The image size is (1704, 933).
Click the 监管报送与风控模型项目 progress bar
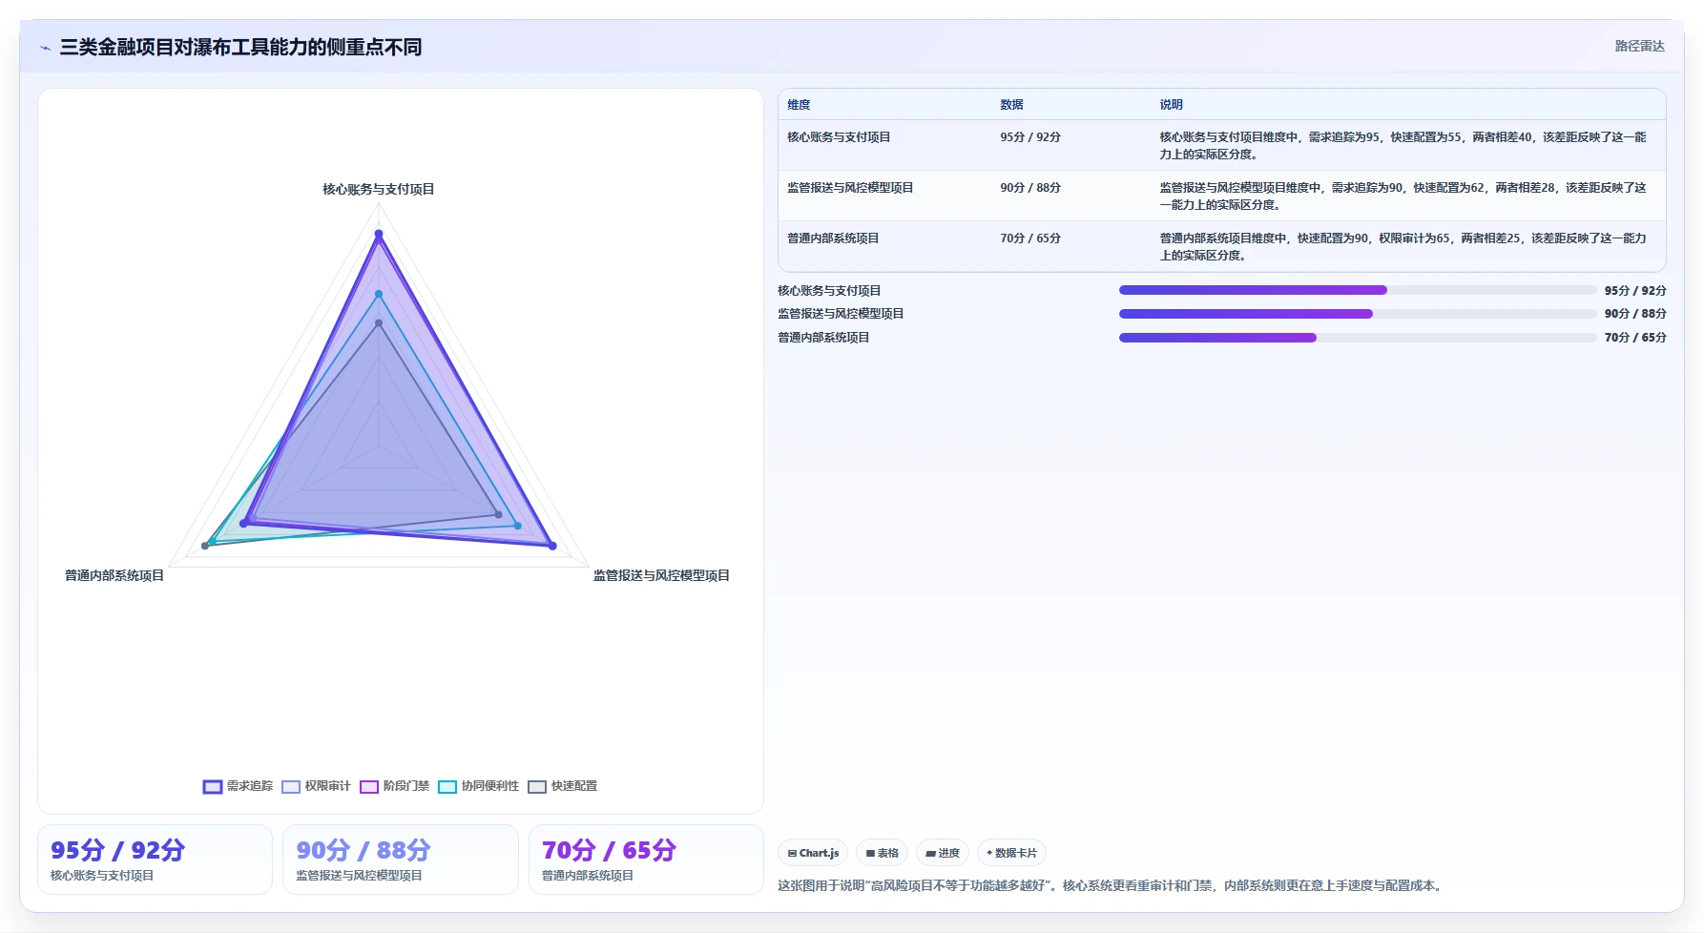pos(1357,314)
